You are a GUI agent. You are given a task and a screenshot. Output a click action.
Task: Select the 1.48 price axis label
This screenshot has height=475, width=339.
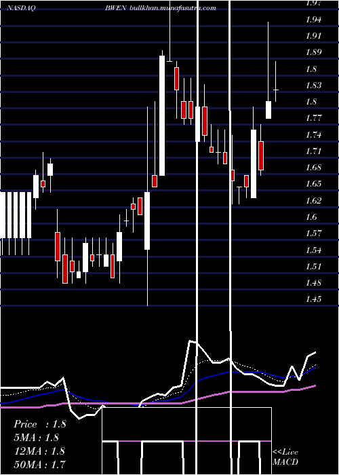313,283
